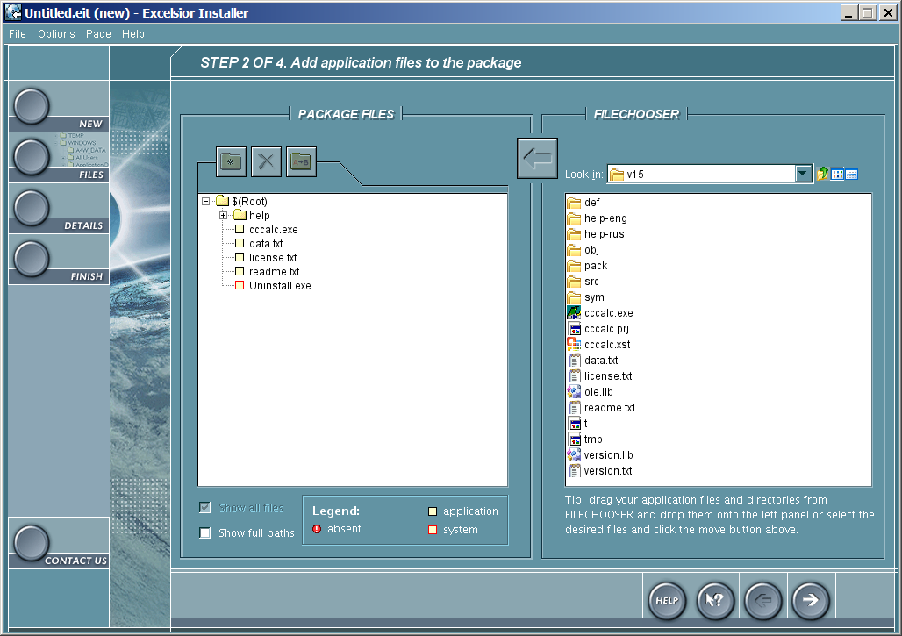Image resolution: width=902 pixels, height=636 pixels.
Task: Select license.txt in the filechooser
Action: [x=599, y=376]
